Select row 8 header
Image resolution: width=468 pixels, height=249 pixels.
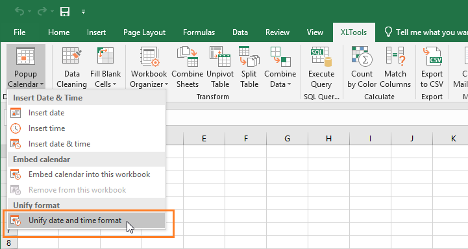8,243
